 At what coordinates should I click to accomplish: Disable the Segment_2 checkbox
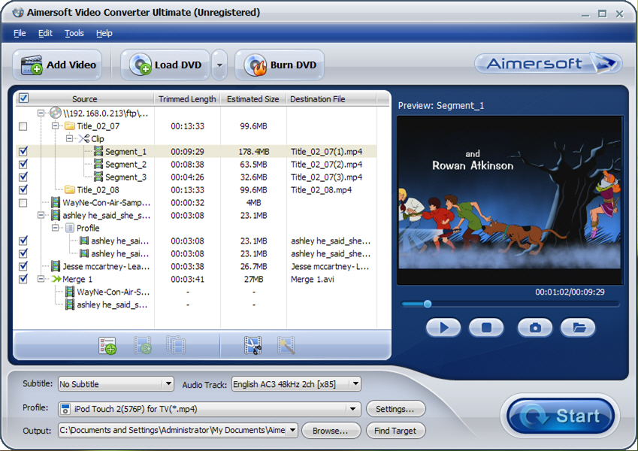coord(23,164)
